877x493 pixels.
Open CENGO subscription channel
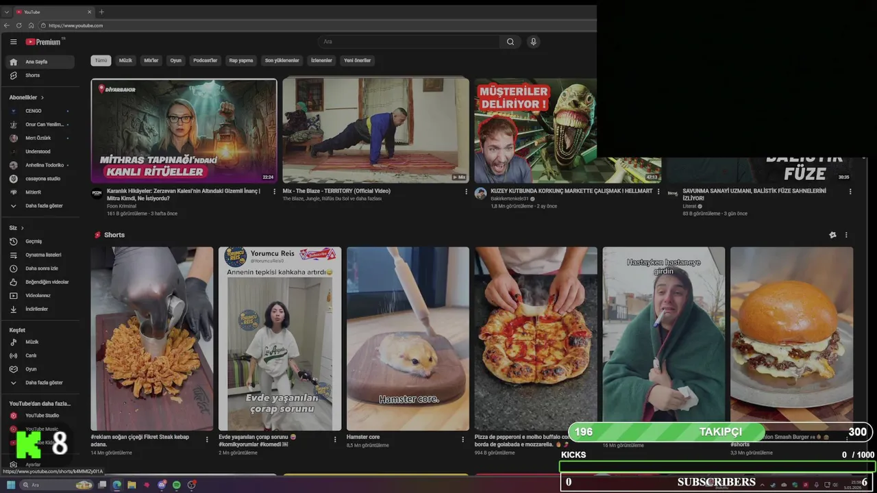(41, 111)
